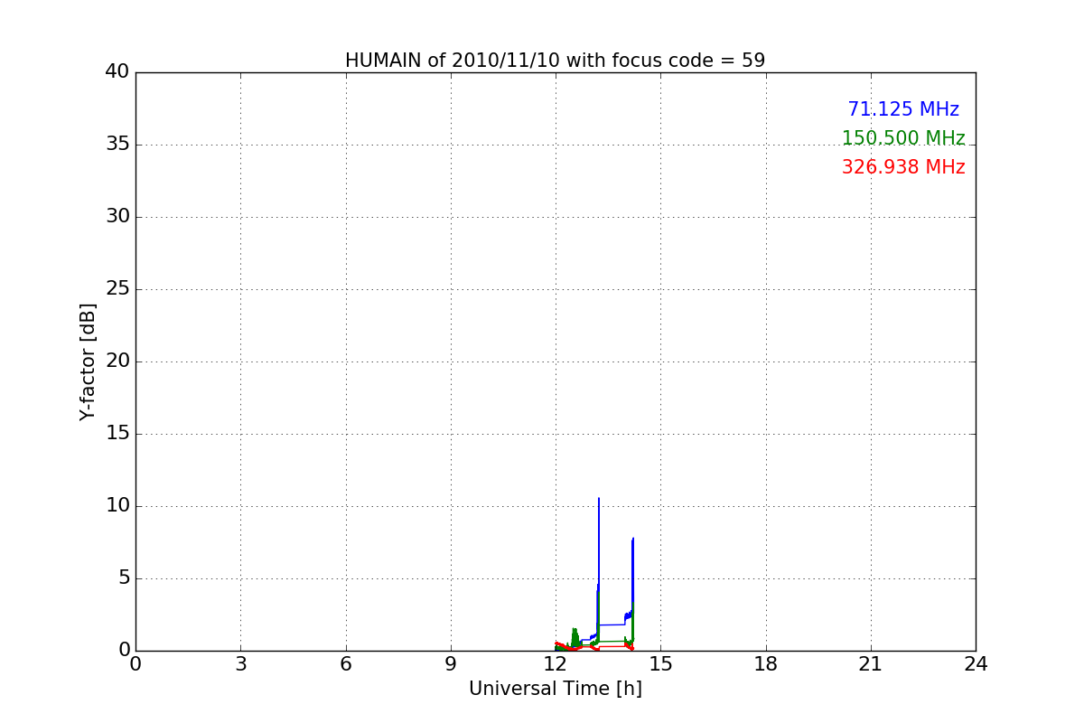Click the y-axis tick label 25

pos(117,289)
